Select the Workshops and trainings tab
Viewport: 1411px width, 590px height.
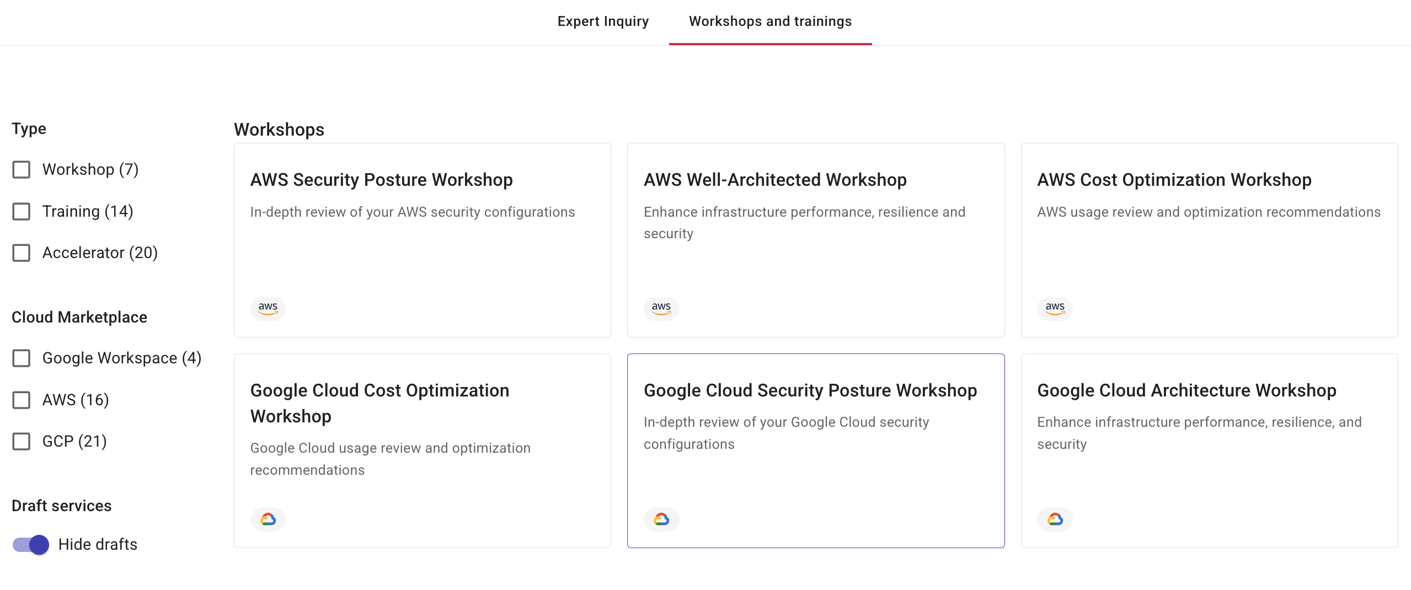coord(770,22)
